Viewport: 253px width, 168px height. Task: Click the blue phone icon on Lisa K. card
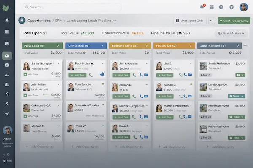coord(186,75)
